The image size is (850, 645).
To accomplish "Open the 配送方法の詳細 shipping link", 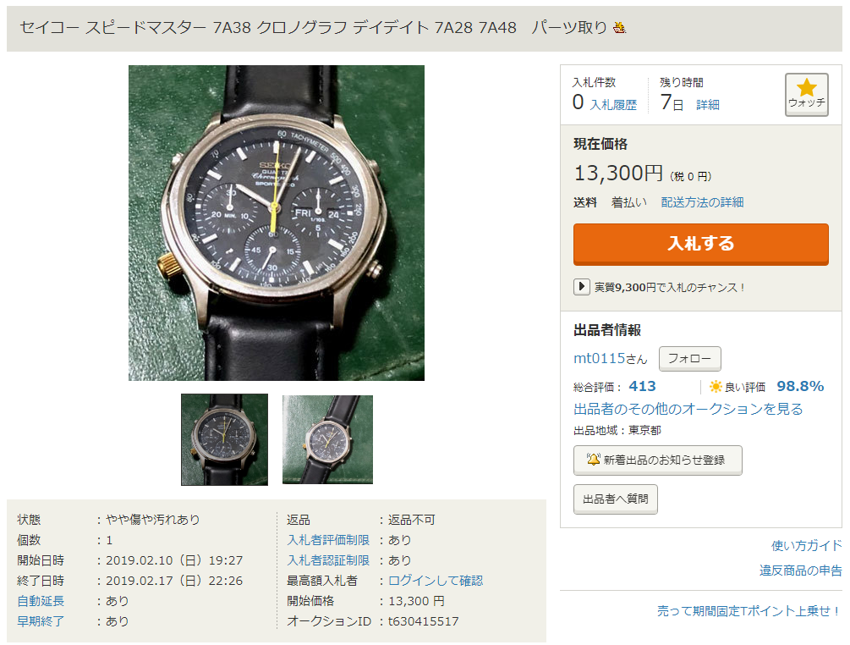I will [702, 202].
